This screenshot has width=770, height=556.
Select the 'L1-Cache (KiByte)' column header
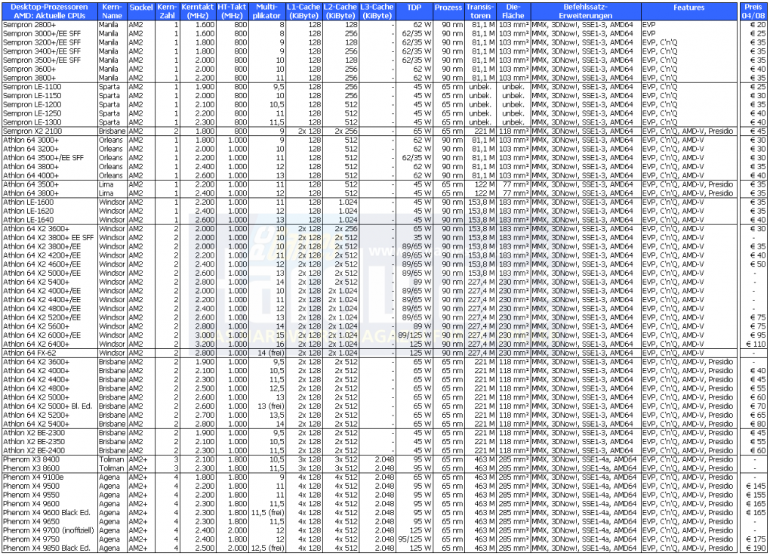(303, 11)
